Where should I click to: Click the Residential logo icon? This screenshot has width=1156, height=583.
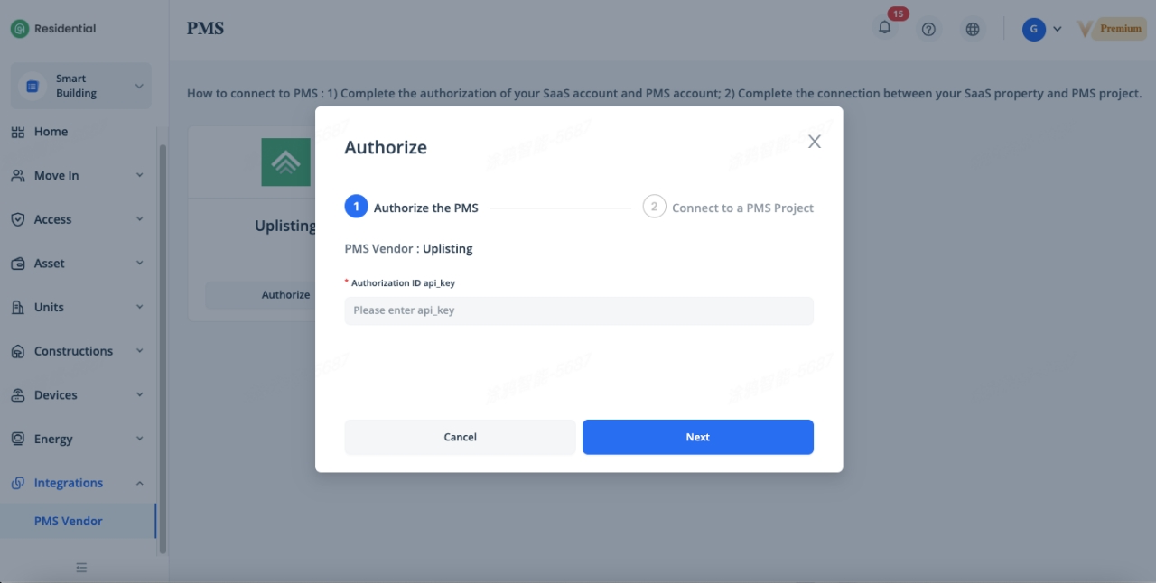[x=20, y=29]
